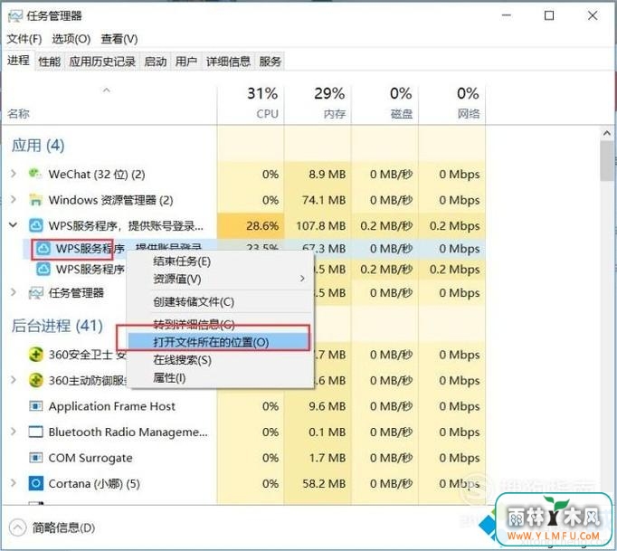Viewport: 617px width, 551px height.
Task: Sort by the CPU column header
Action: 251,103
